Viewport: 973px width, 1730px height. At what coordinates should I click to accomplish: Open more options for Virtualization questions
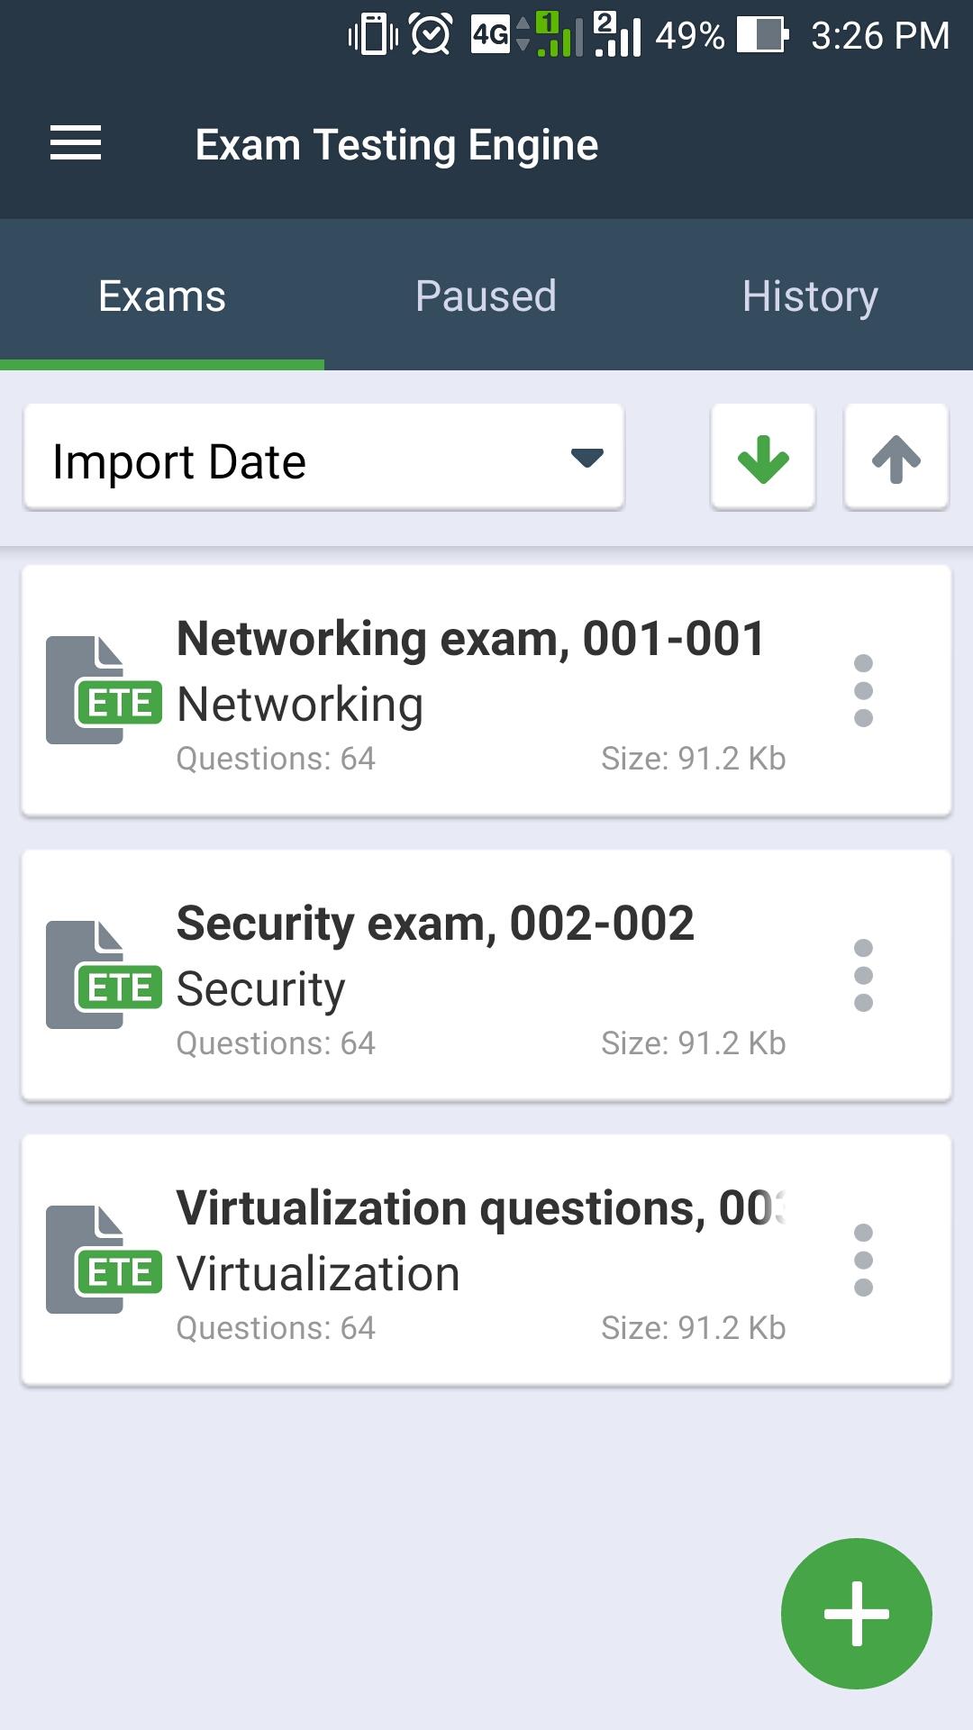863,1260
